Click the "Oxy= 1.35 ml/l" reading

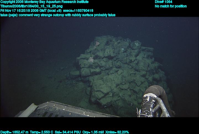click(x=93, y=132)
